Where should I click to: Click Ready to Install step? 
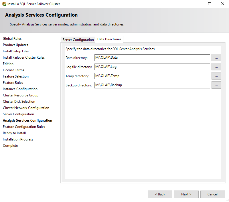point(14,133)
